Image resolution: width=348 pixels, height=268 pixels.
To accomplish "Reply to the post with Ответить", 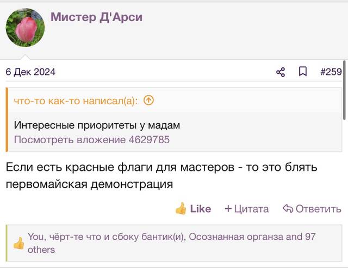I will [312, 209].
